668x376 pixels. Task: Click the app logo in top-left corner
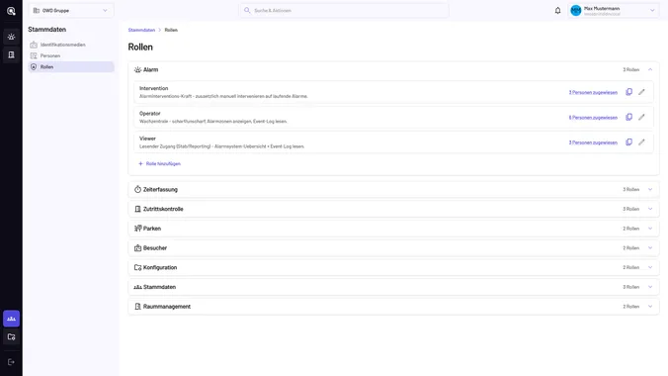[11, 11]
